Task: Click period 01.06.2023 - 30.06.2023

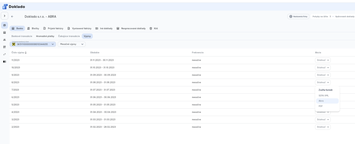Action: 103,97
